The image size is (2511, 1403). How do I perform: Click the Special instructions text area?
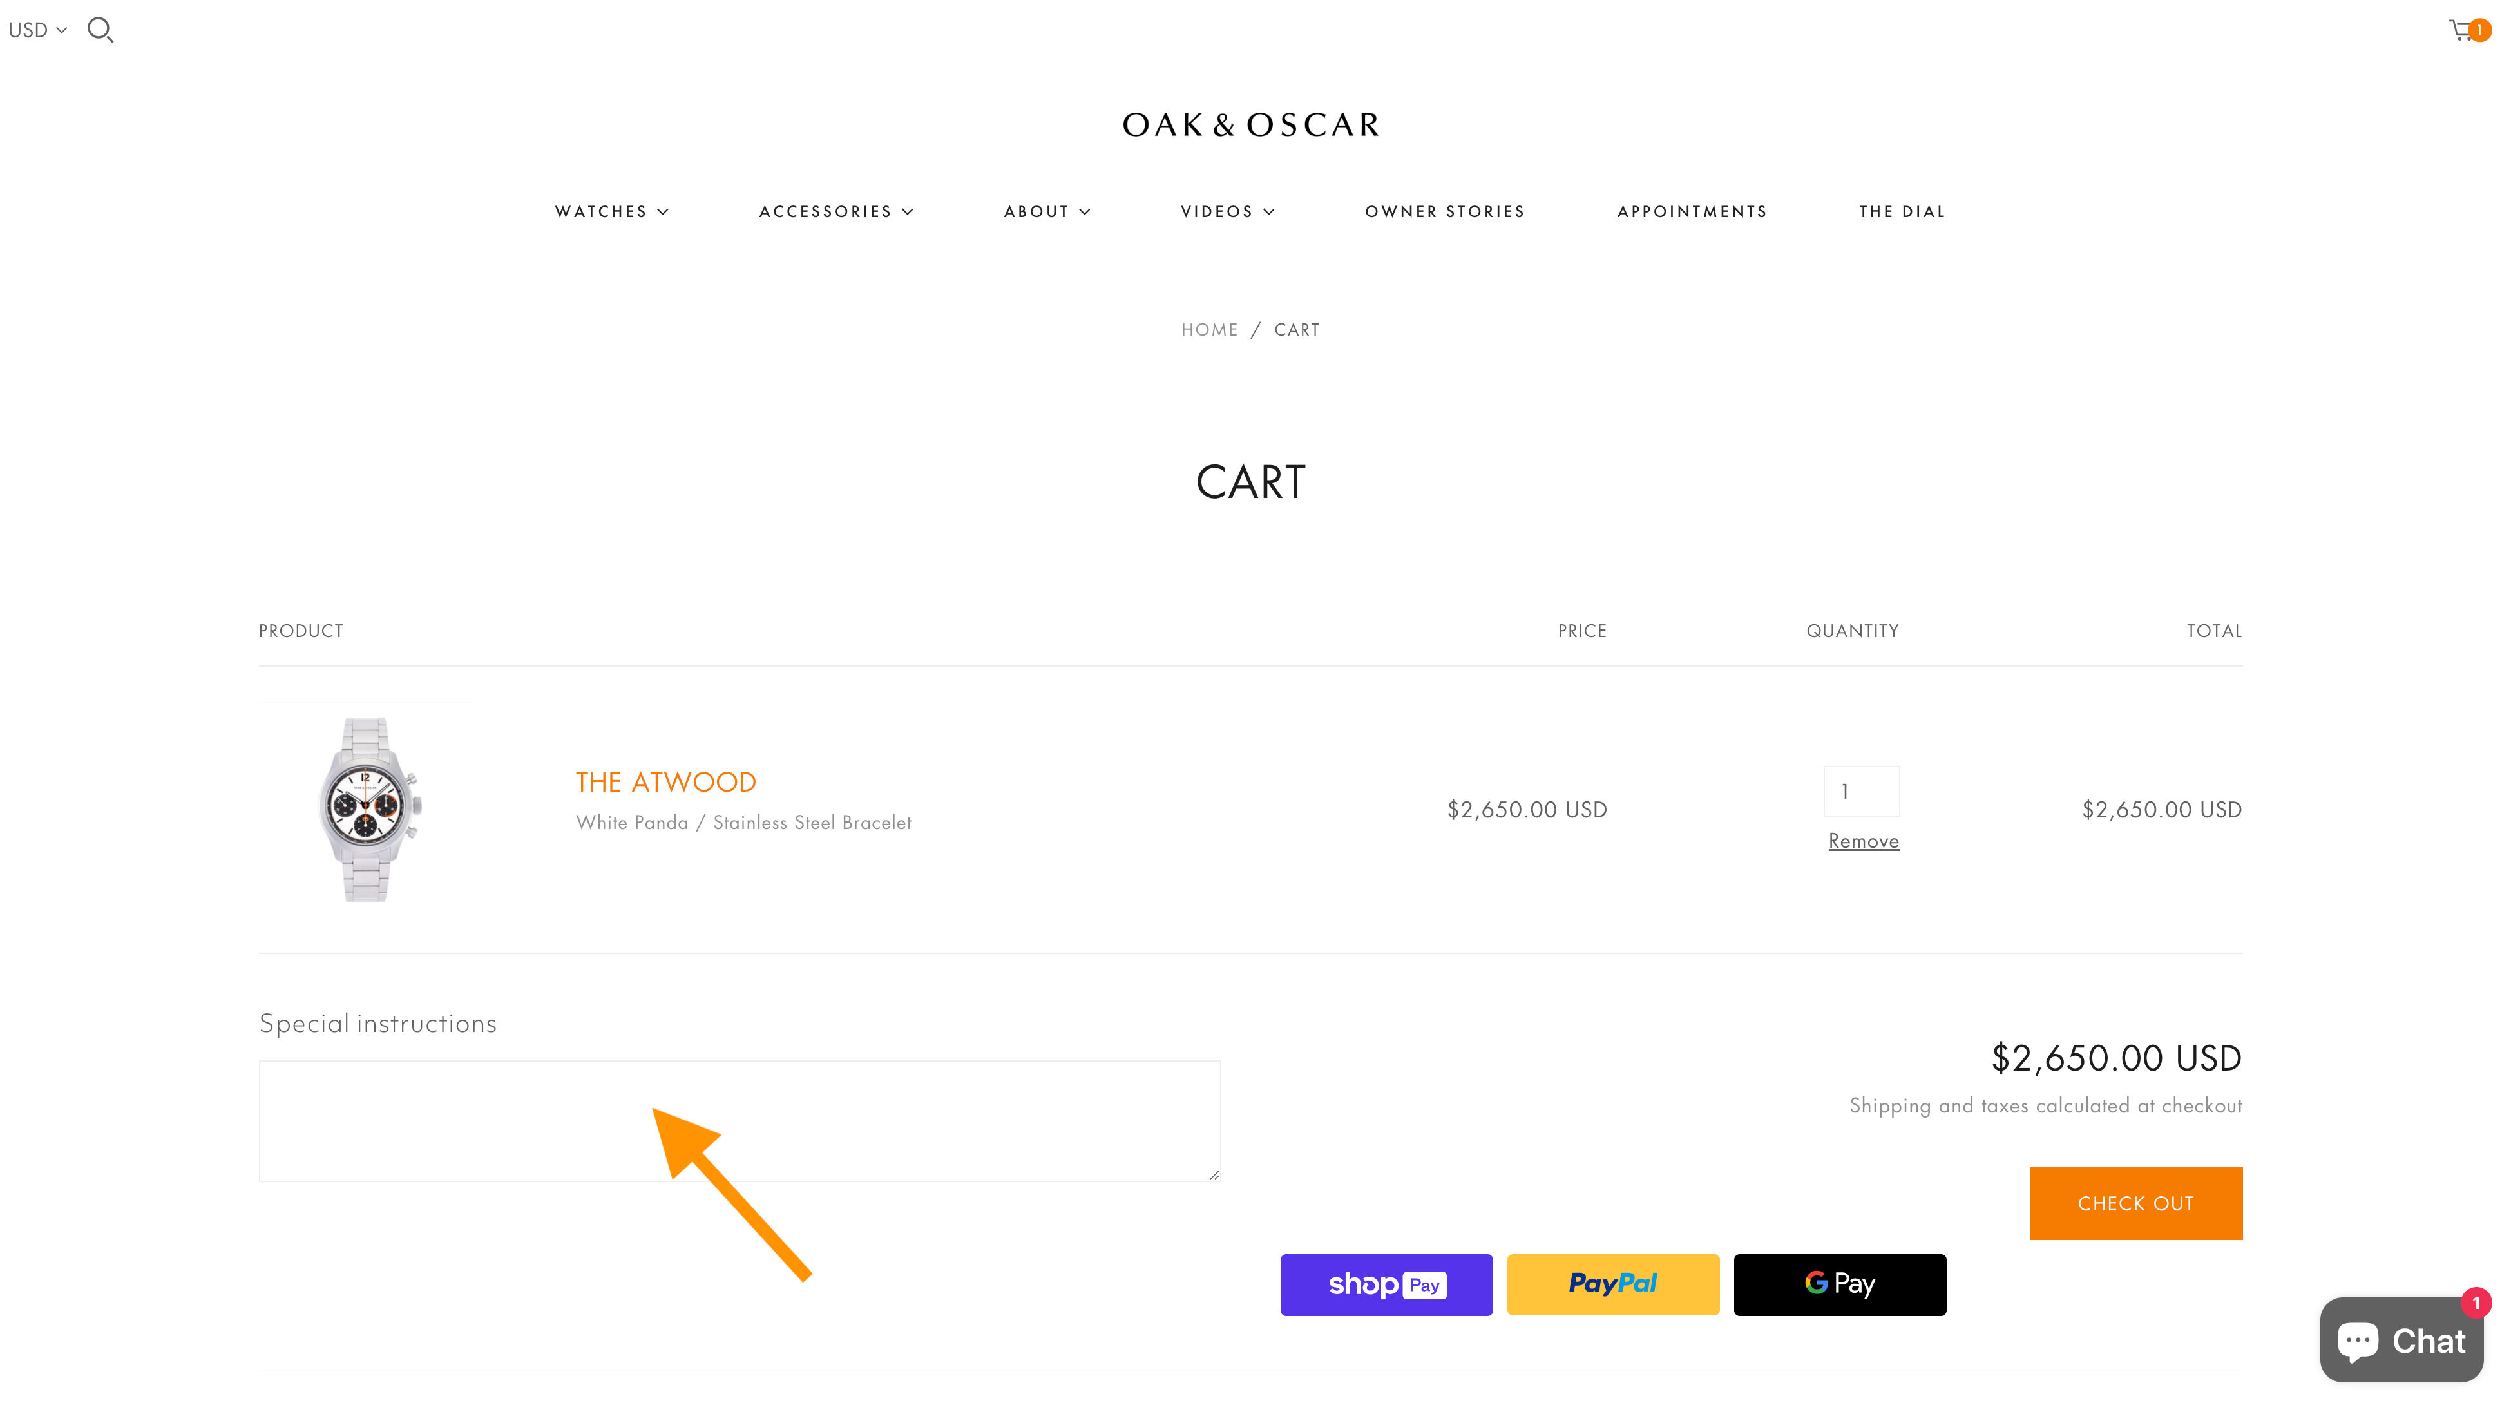pos(740,1121)
